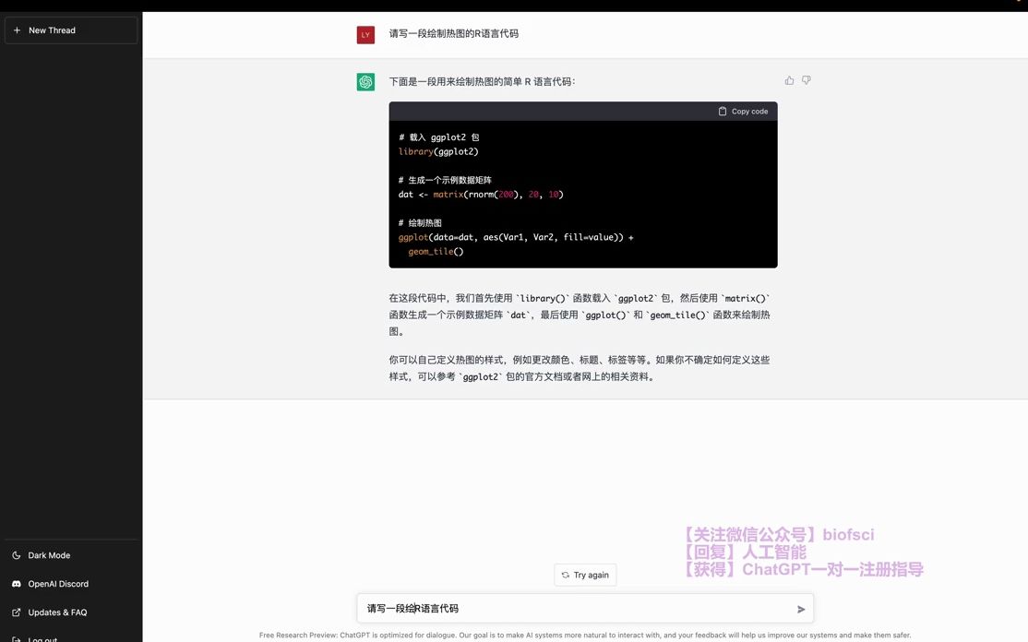Click the send message arrow icon
The width and height of the screenshot is (1028, 642).
pyautogui.click(x=800, y=608)
